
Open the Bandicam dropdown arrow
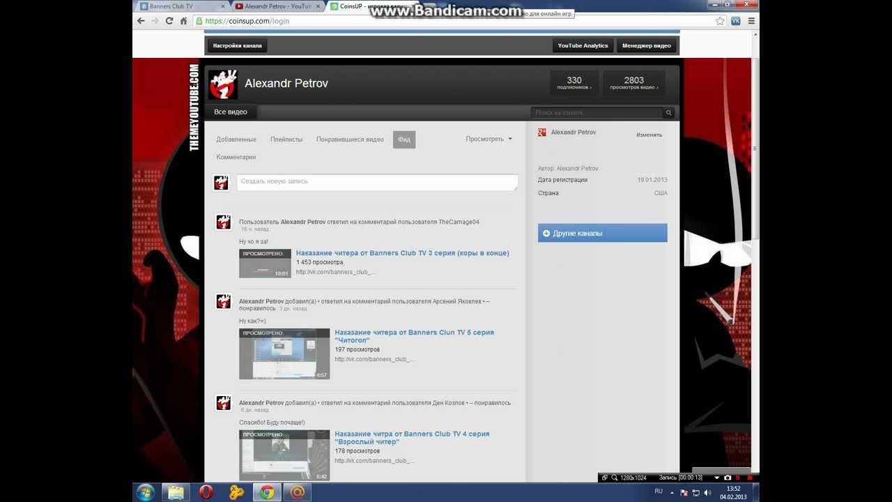coord(716,478)
